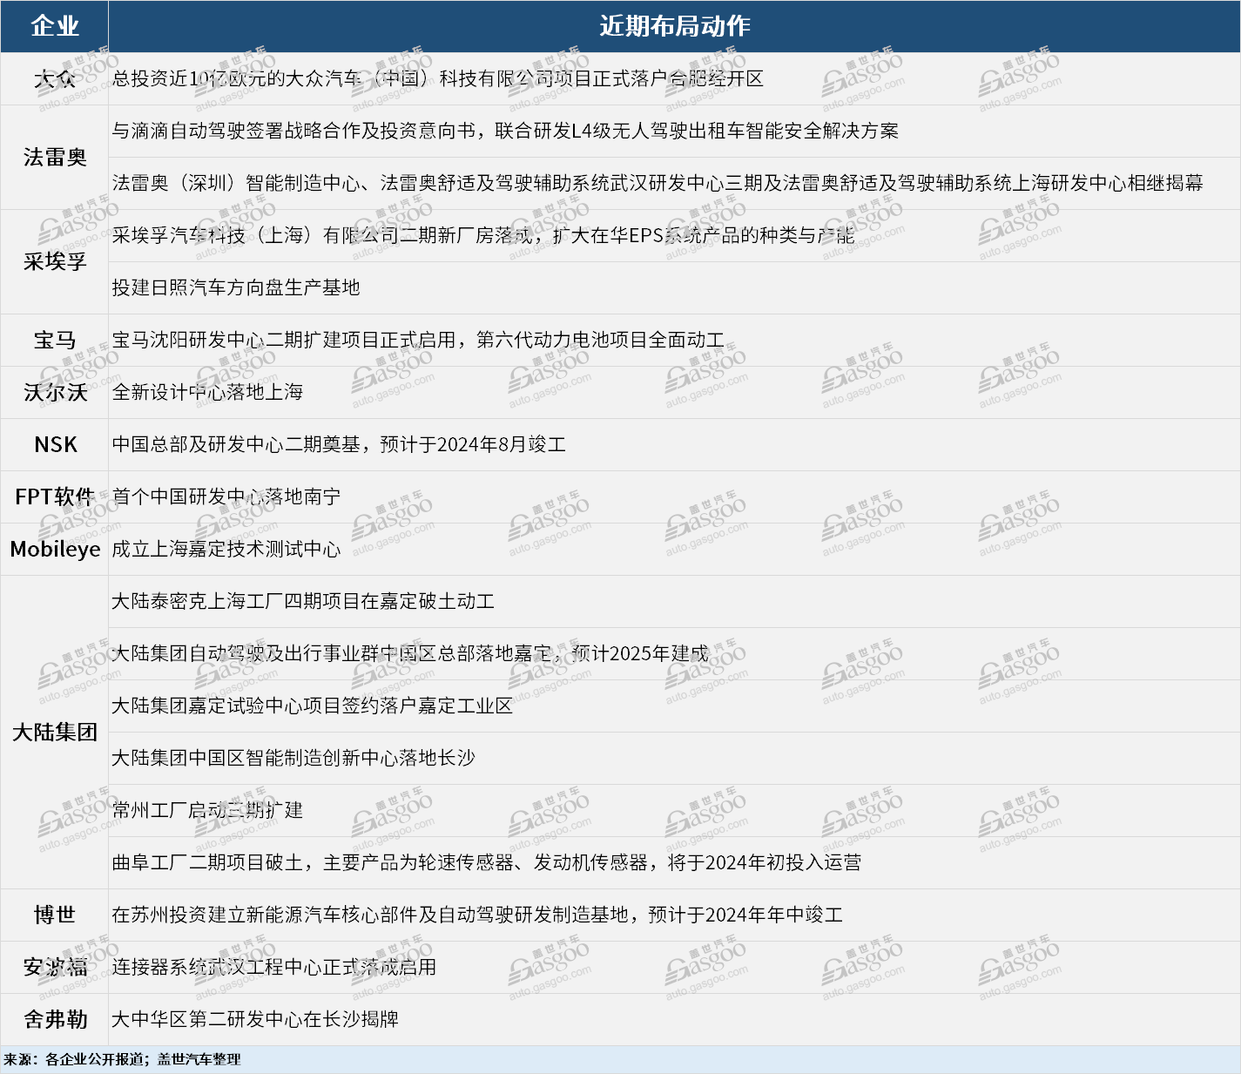Click the 采埃孚 二期新厂房落成 EPS row
Image resolution: width=1241 pixels, height=1074 pixels.
tap(674, 236)
